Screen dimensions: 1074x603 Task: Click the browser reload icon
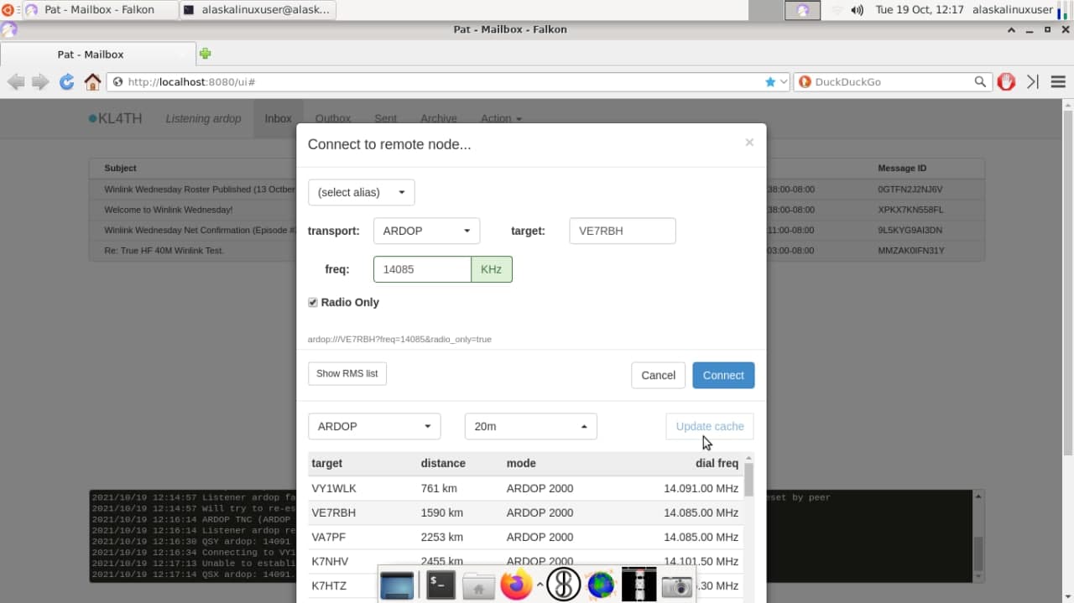[x=66, y=82]
